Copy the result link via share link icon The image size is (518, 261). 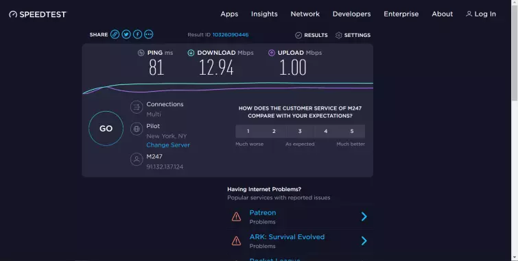click(115, 34)
